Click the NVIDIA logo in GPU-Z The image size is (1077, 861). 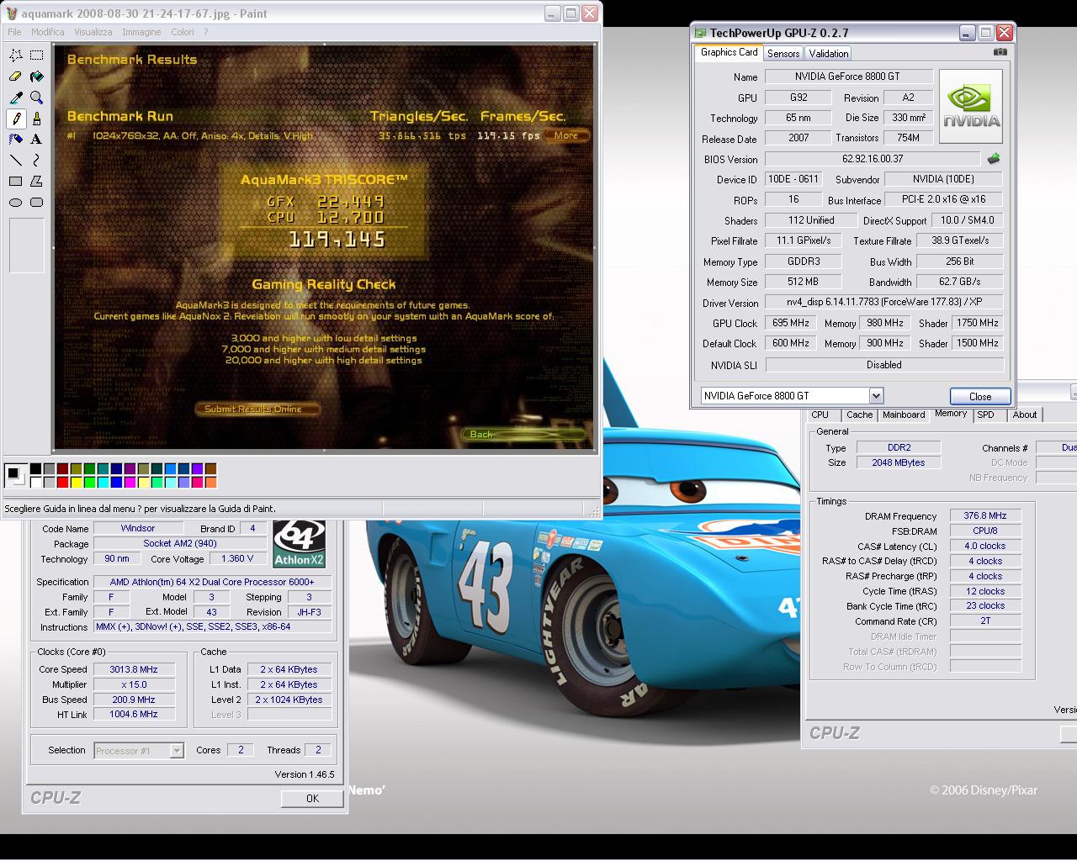971,106
